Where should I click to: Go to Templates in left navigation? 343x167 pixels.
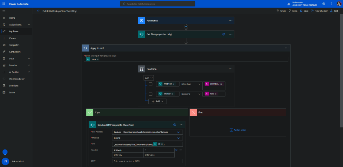pos(14,45)
